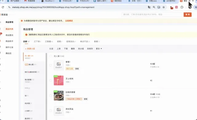Click add-image placeholder for 套餐1
Image resolution: width=197 pixels, height=120 pixels.
[59, 65]
